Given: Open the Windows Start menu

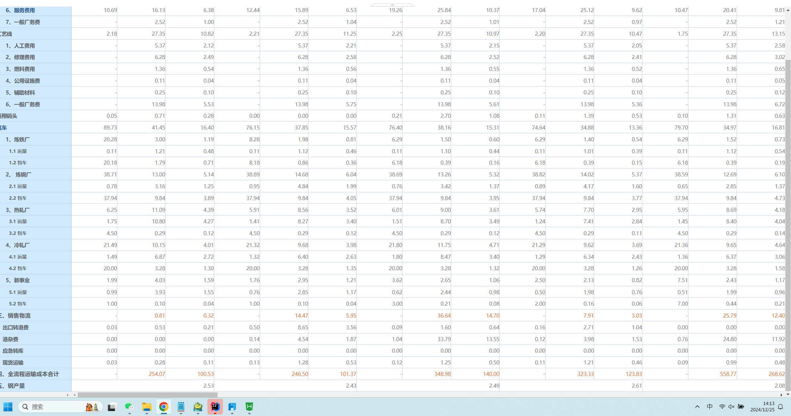Looking at the screenshot, I should (x=8, y=407).
